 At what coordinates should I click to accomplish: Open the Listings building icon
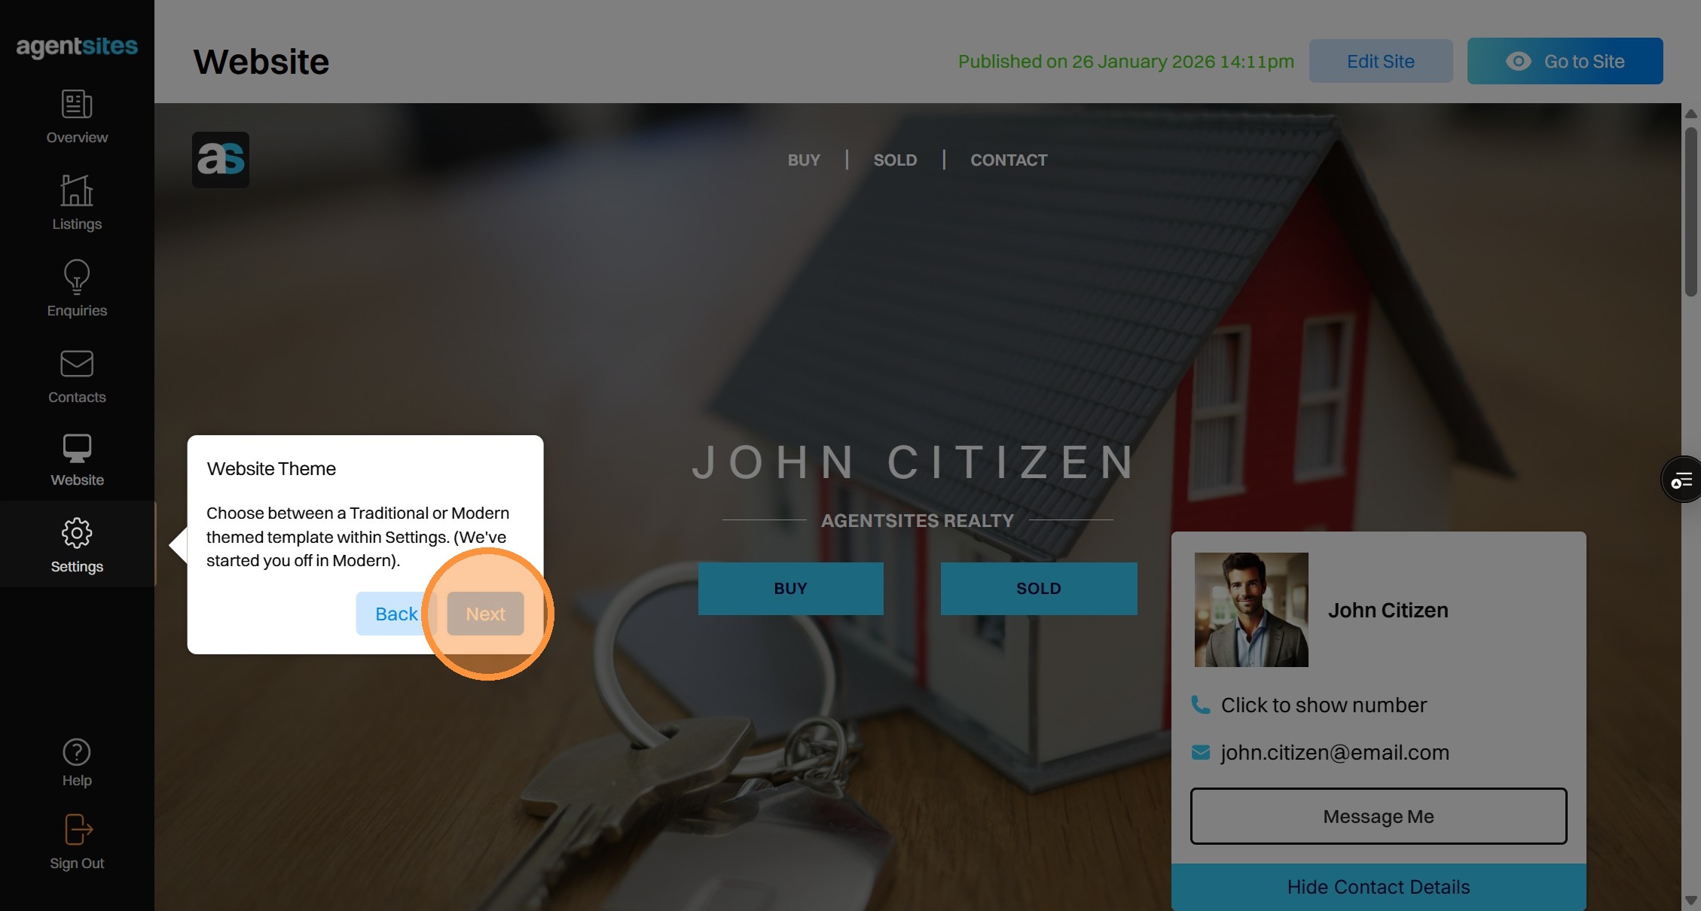pyautogui.click(x=77, y=190)
